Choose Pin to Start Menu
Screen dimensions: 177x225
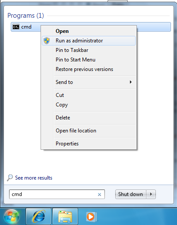[76, 60]
